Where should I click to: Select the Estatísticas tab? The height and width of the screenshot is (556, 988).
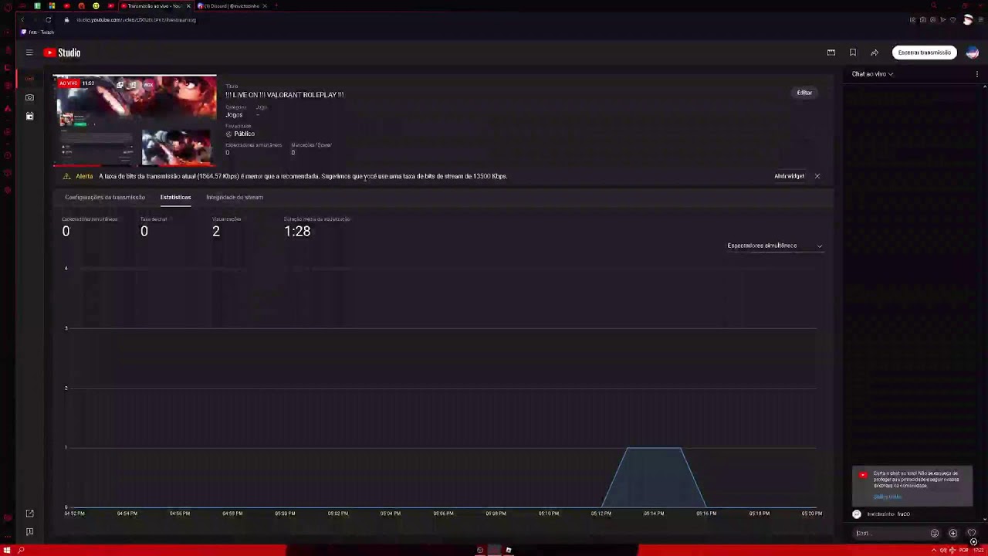click(x=175, y=197)
